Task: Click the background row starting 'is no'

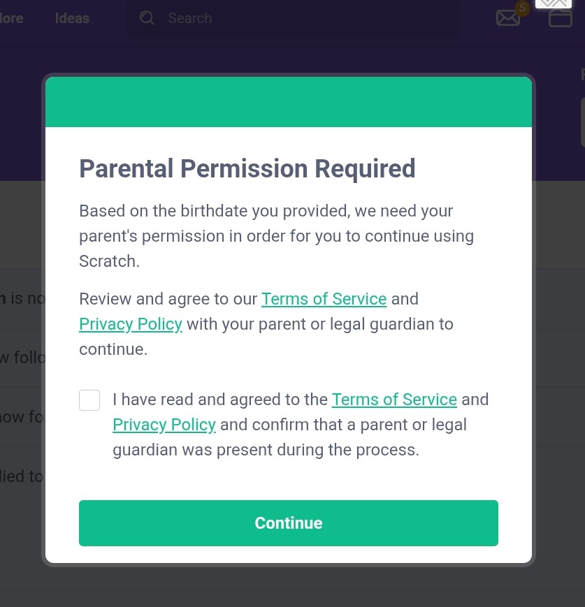Action: pyautogui.click(x=22, y=299)
